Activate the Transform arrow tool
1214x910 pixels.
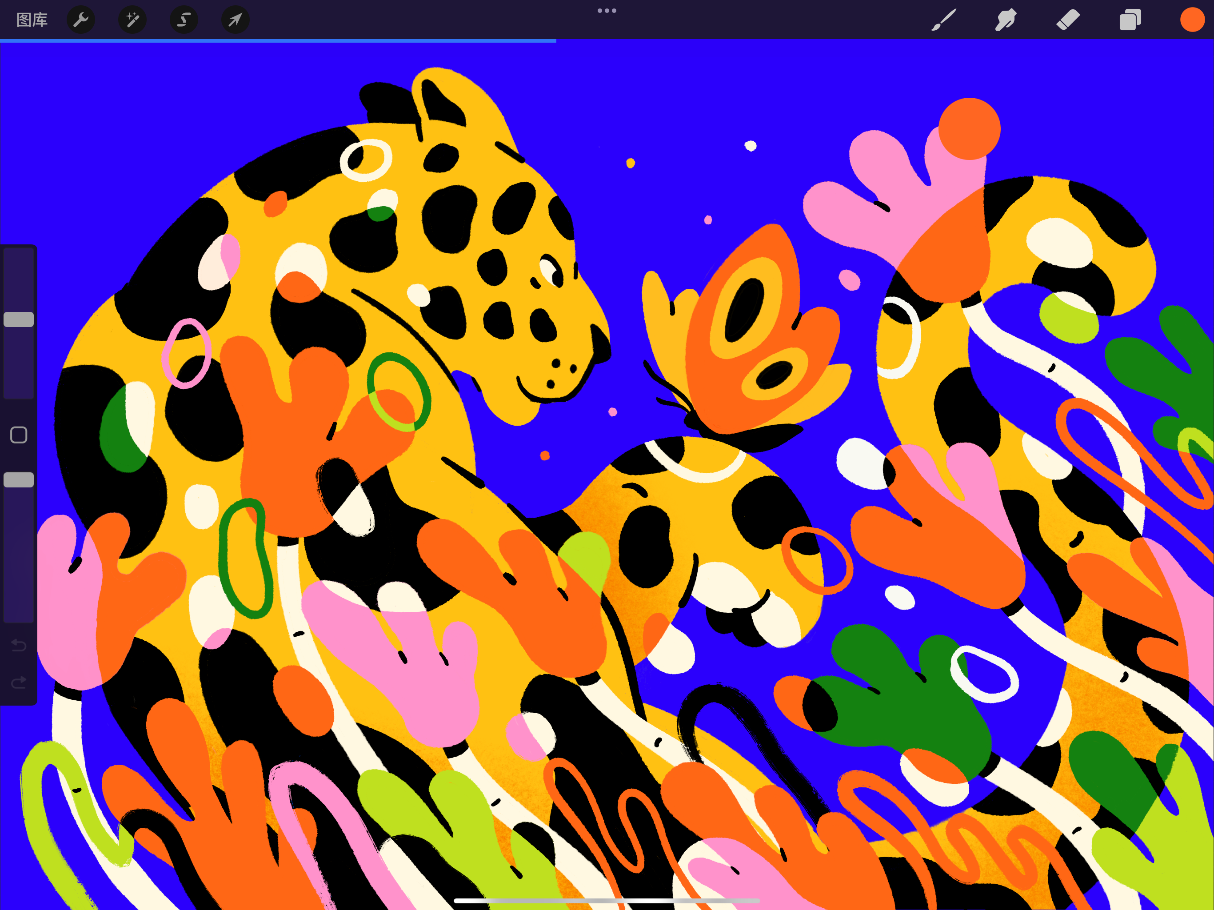click(235, 20)
